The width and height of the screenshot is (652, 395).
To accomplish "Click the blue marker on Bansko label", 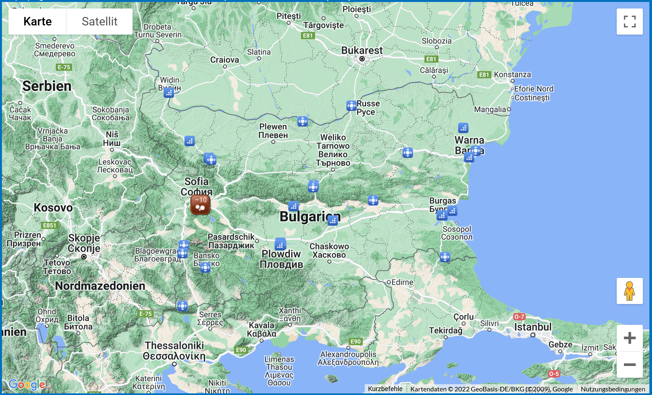I will pyautogui.click(x=205, y=267).
